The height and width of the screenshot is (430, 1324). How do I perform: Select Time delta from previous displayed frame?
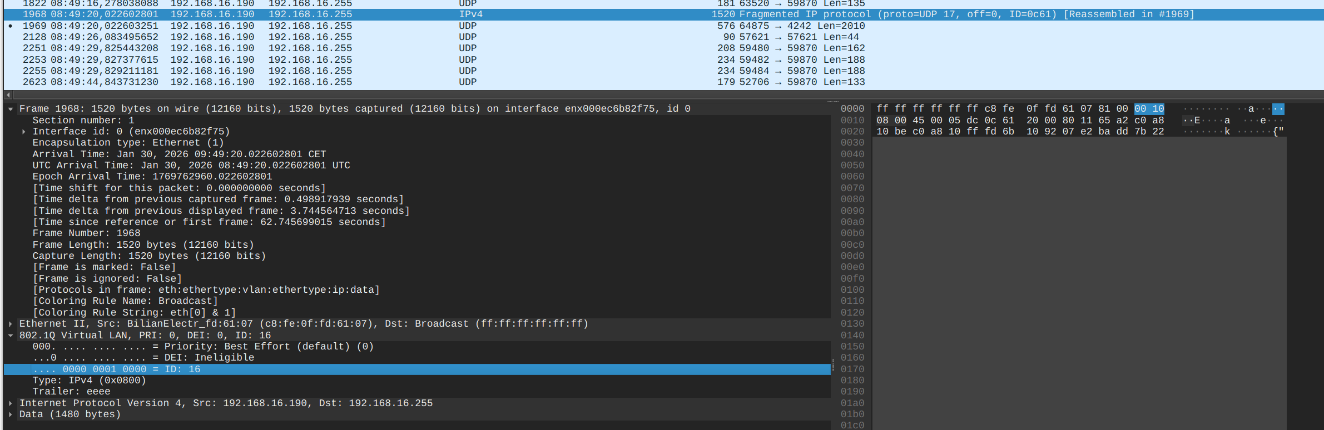pyautogui.click(x=221, y=211)
